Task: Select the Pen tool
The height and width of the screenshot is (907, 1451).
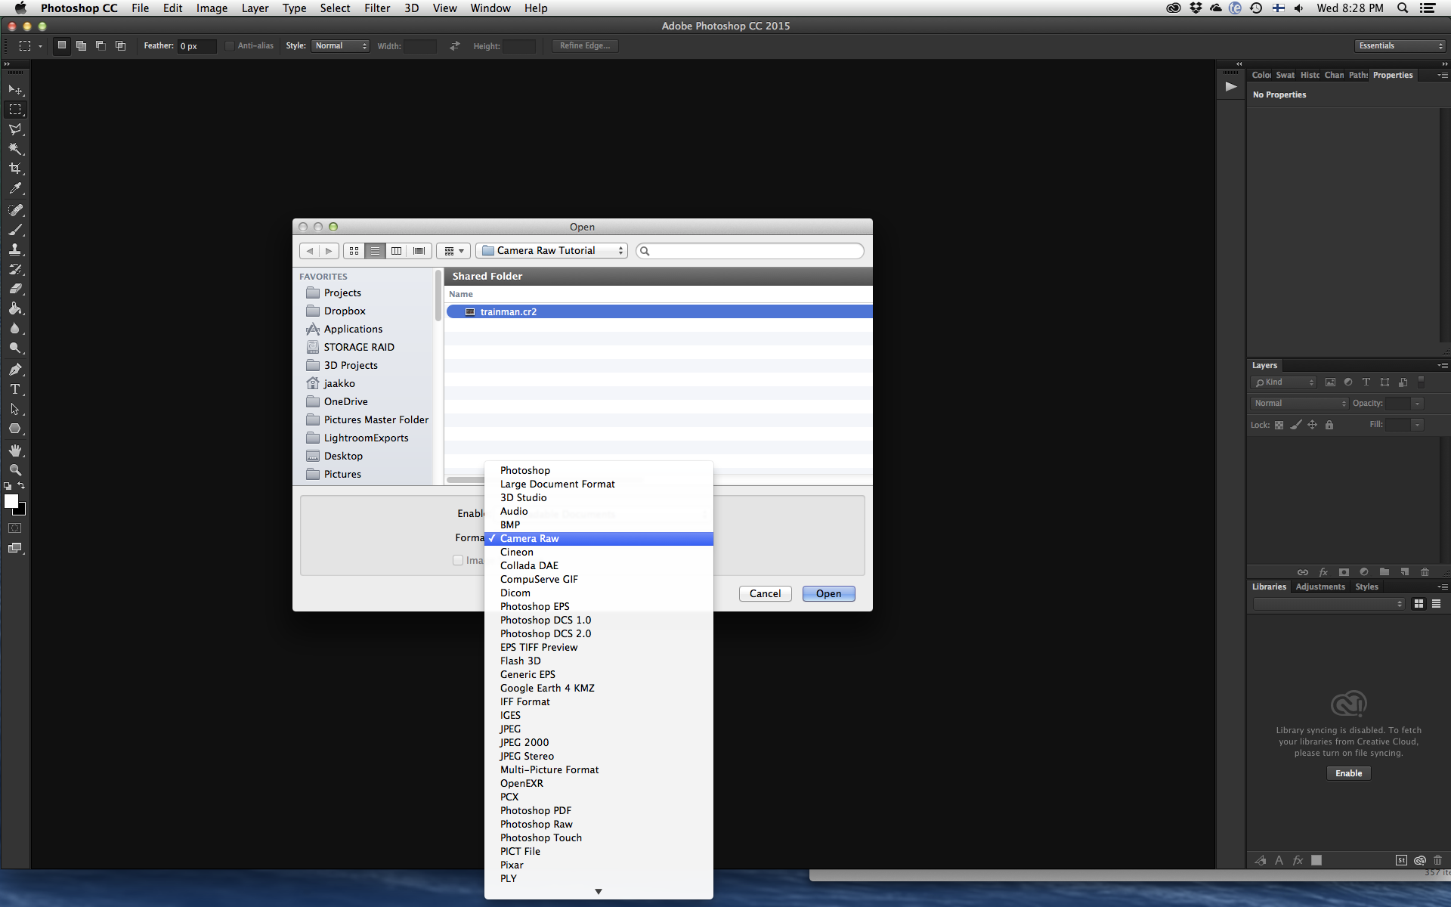Action: click(15, 370)
